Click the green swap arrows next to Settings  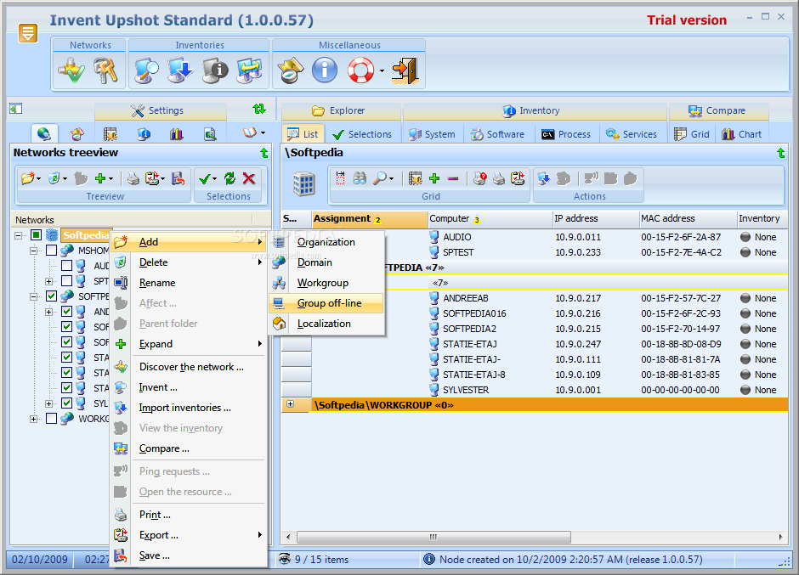(x=259, y=109)
